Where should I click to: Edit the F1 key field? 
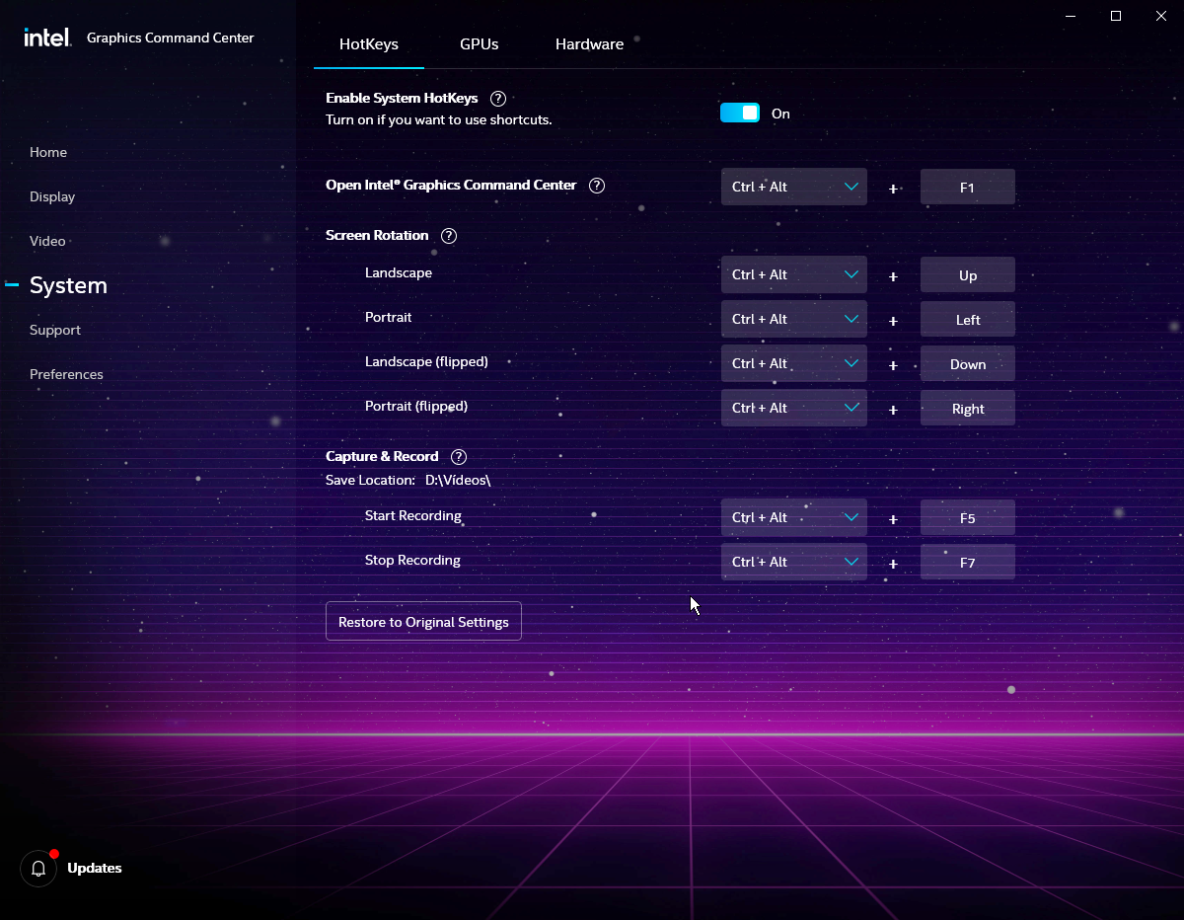pyautogui.click(x=968, y=187)
